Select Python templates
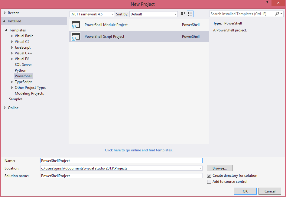Screen dimensions: 286x197 21,70
